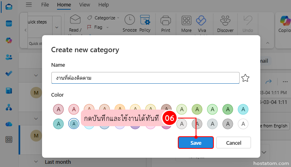The height and width of the screenshot is (167, 291).
Task: Click the forward arrow in reading pane
Action: (268, 81)
